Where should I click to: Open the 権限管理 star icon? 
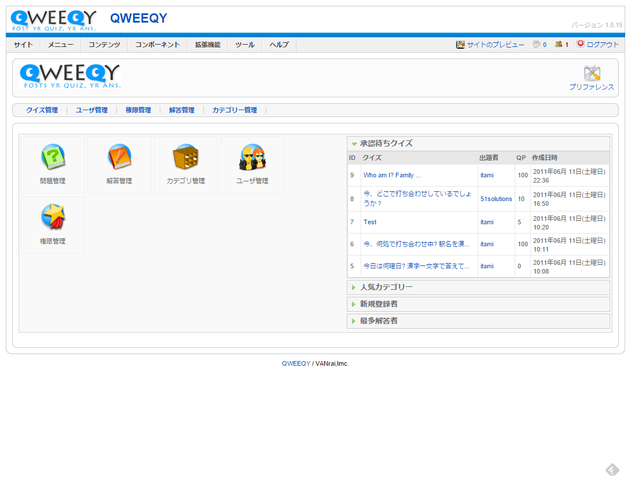point(53,217)
